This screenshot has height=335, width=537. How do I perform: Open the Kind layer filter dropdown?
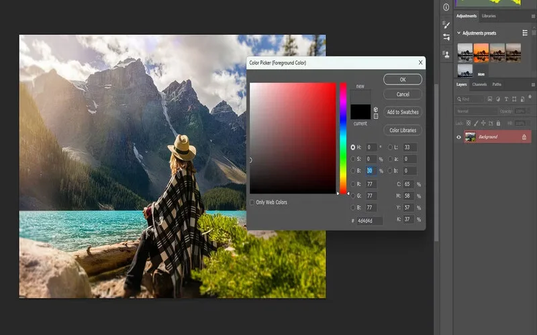[x=470, y=99]
